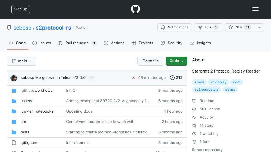The height and width of the screenshot is (152, 271).
Task: Open the assets folder
Action: click(x=26, y=101)
